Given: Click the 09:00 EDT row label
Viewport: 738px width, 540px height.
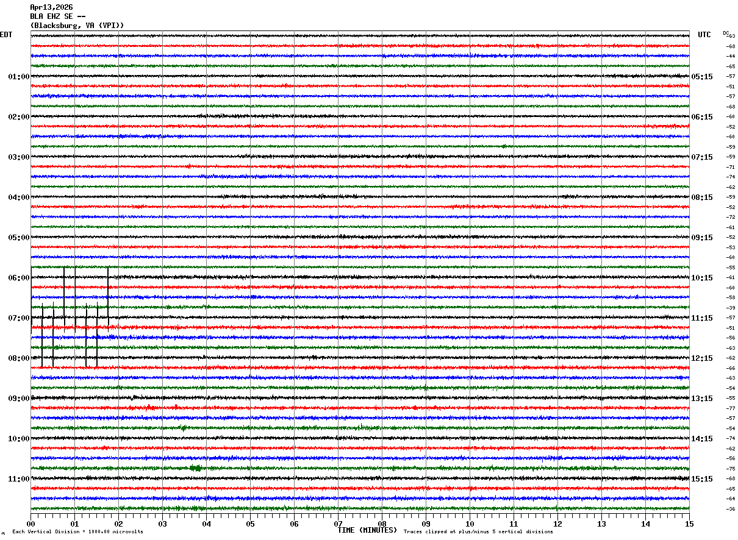Looking at the screenshot, I should (19, 399).
